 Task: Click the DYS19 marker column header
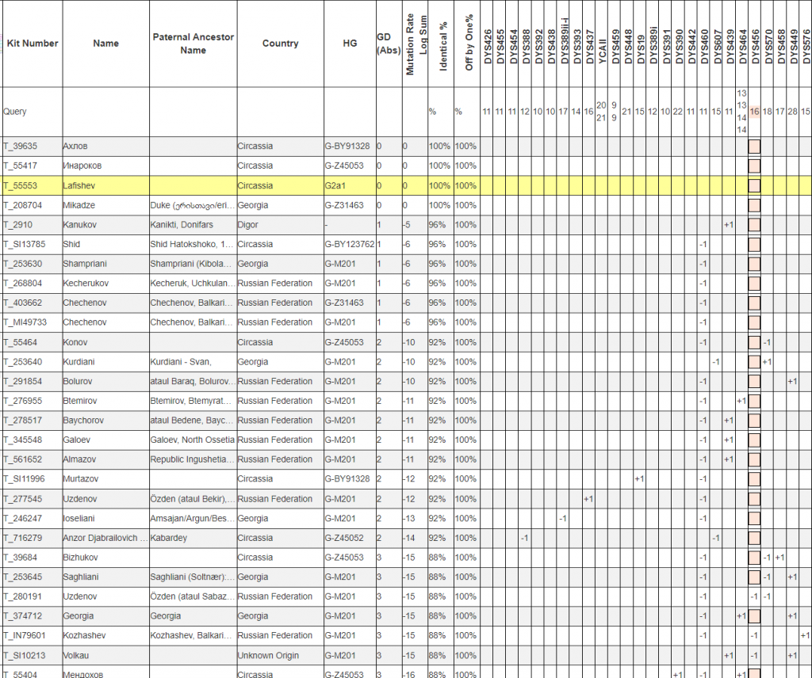click(x=641, y=50)
